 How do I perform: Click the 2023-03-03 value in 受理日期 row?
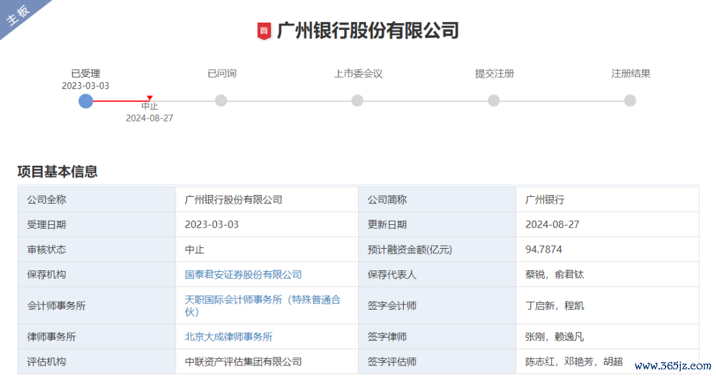pyautogui.click(x=211, y=225)
